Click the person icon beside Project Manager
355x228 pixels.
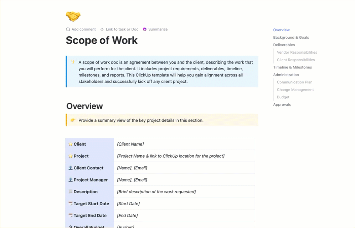click(71, 180)
